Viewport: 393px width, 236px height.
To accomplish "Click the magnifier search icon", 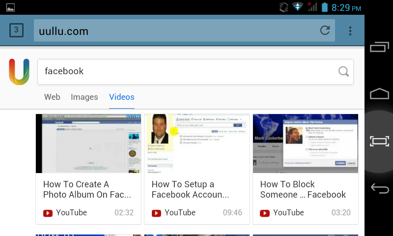I will tap(343, 71).
